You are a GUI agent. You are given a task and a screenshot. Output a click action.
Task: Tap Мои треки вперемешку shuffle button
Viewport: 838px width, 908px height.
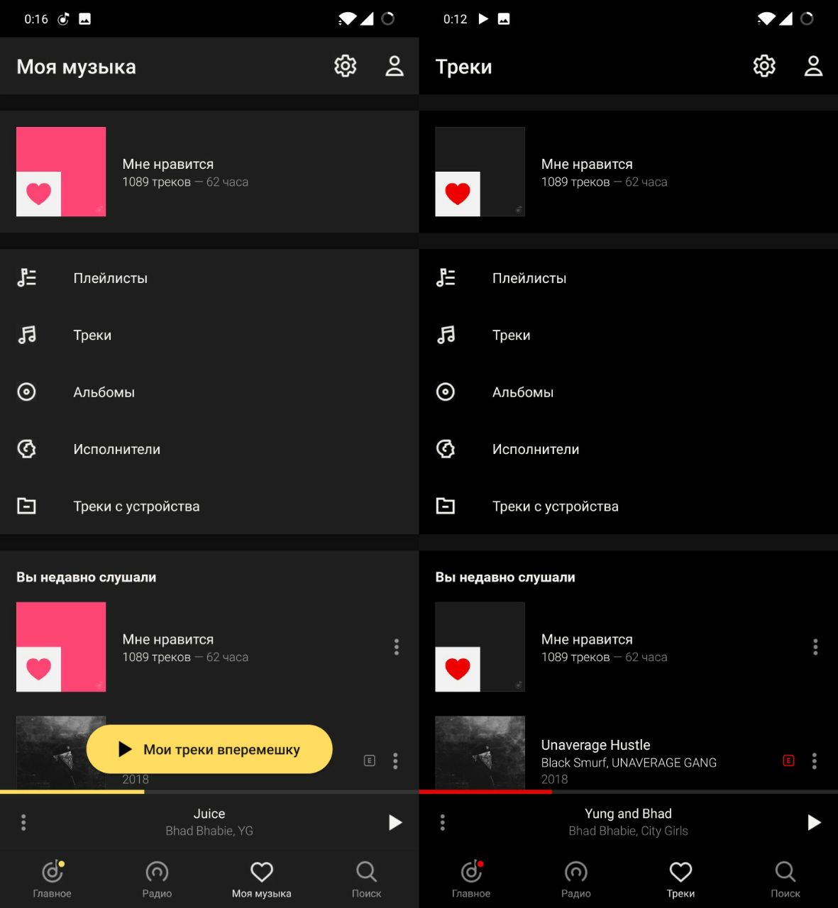(209, 749)
